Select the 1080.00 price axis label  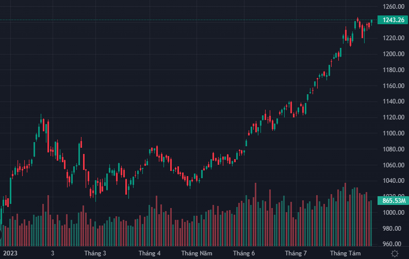pos(394,149)
